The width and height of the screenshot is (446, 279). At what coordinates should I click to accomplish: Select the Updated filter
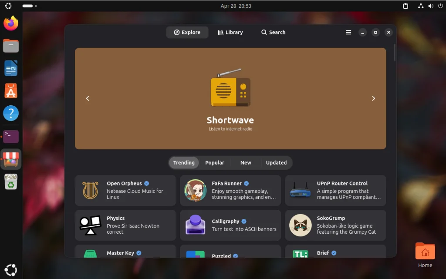click(x=276, y=162)
